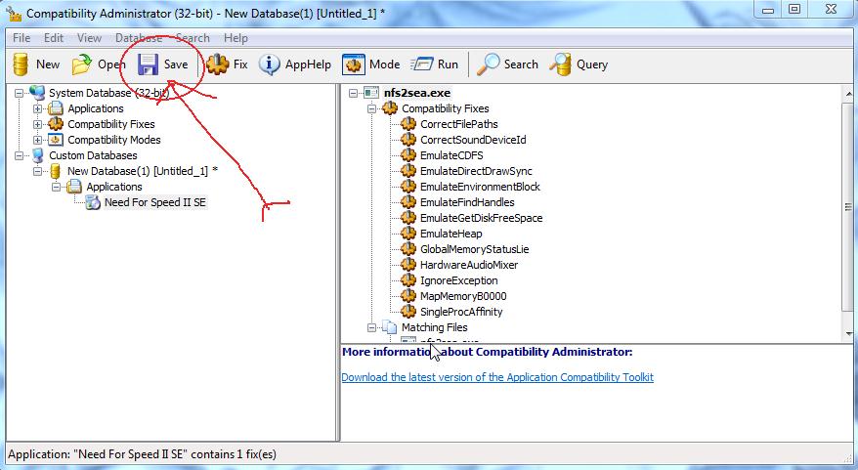
Task: Click the SingleProcAffinity gear icon
Action: click(x=408, y=312)
